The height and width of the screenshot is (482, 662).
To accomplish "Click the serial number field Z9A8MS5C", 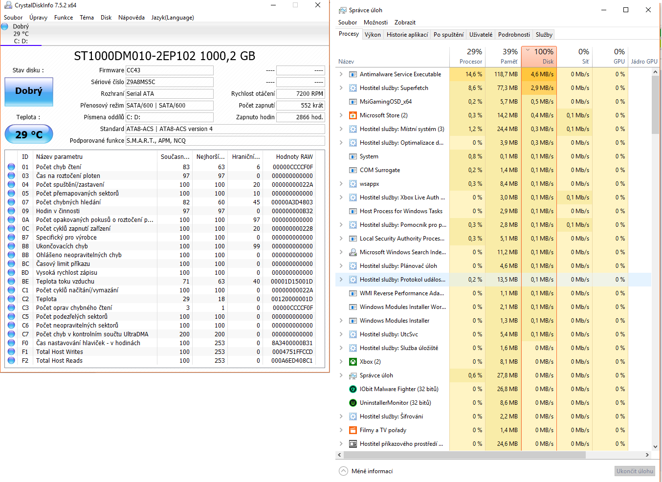I will click(x=169, y=82).
